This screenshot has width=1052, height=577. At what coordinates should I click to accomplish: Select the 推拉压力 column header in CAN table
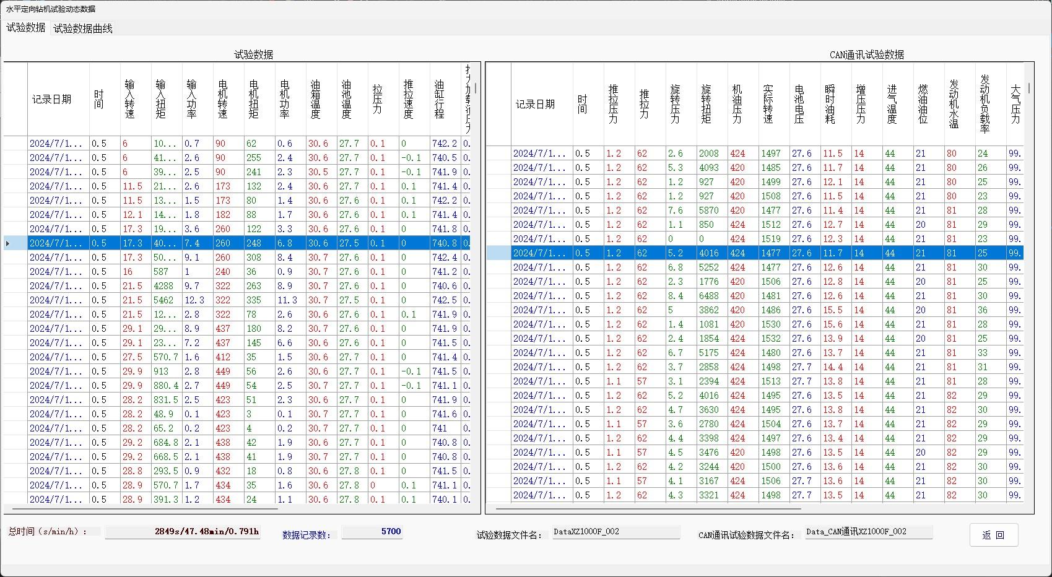(x=619, y=104)
